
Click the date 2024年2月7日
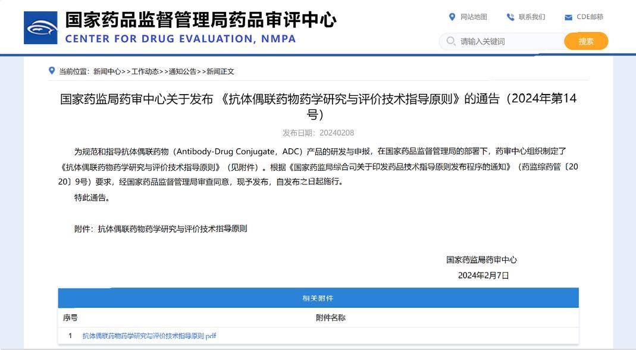pyautogui.click(x=484, y=275)
